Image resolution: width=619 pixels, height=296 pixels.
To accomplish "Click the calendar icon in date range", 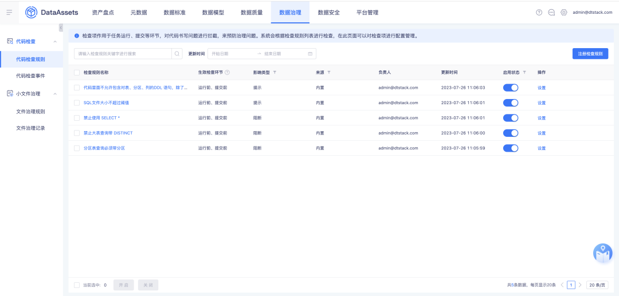I will click(x=311, y=54).
